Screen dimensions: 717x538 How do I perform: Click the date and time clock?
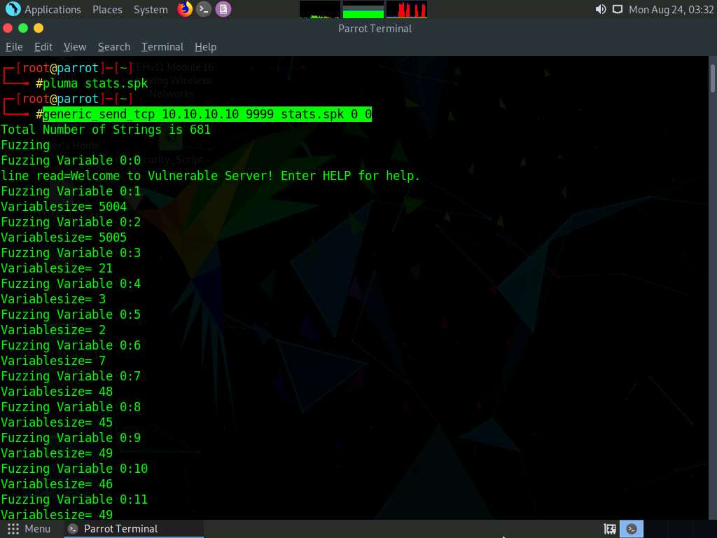point(671,9)
